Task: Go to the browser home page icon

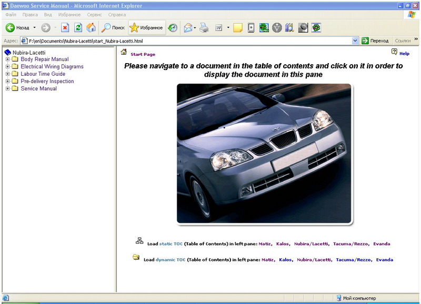Action: (91, 28)
